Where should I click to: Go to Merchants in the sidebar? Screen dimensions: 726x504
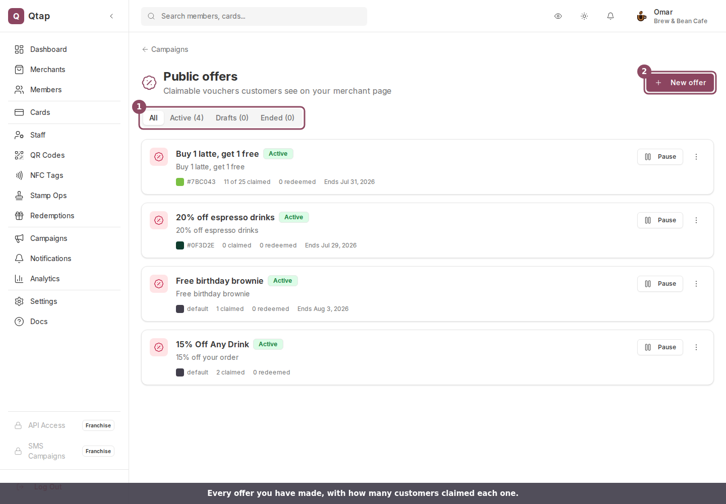point(64,70)
